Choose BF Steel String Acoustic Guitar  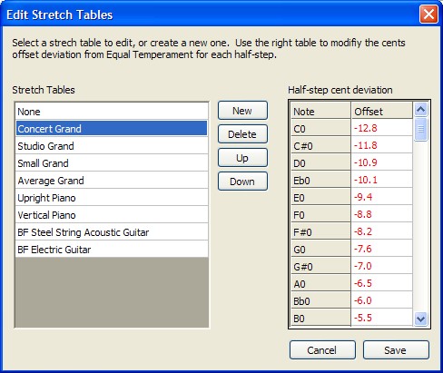point(112,232)
